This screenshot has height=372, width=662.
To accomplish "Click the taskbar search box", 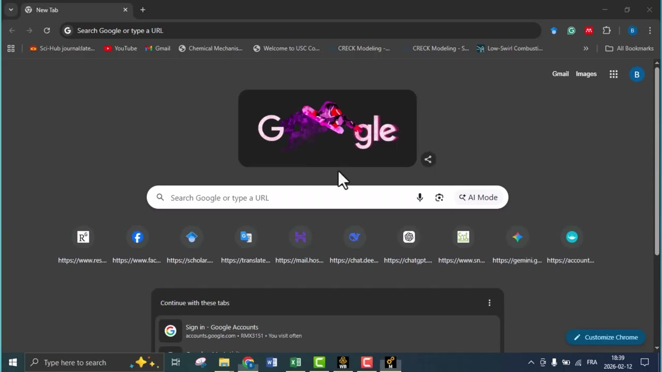I will pos(94,362).
